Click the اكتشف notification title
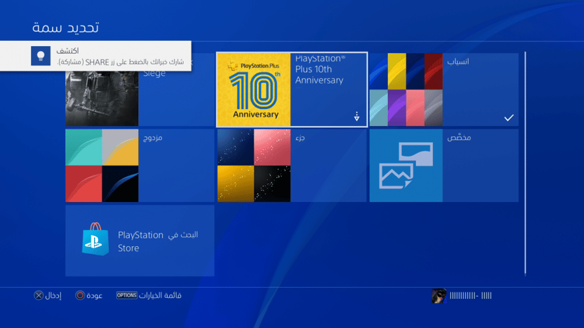The width and height of the screenshot is (584, 328). click(x=67, y=51)
